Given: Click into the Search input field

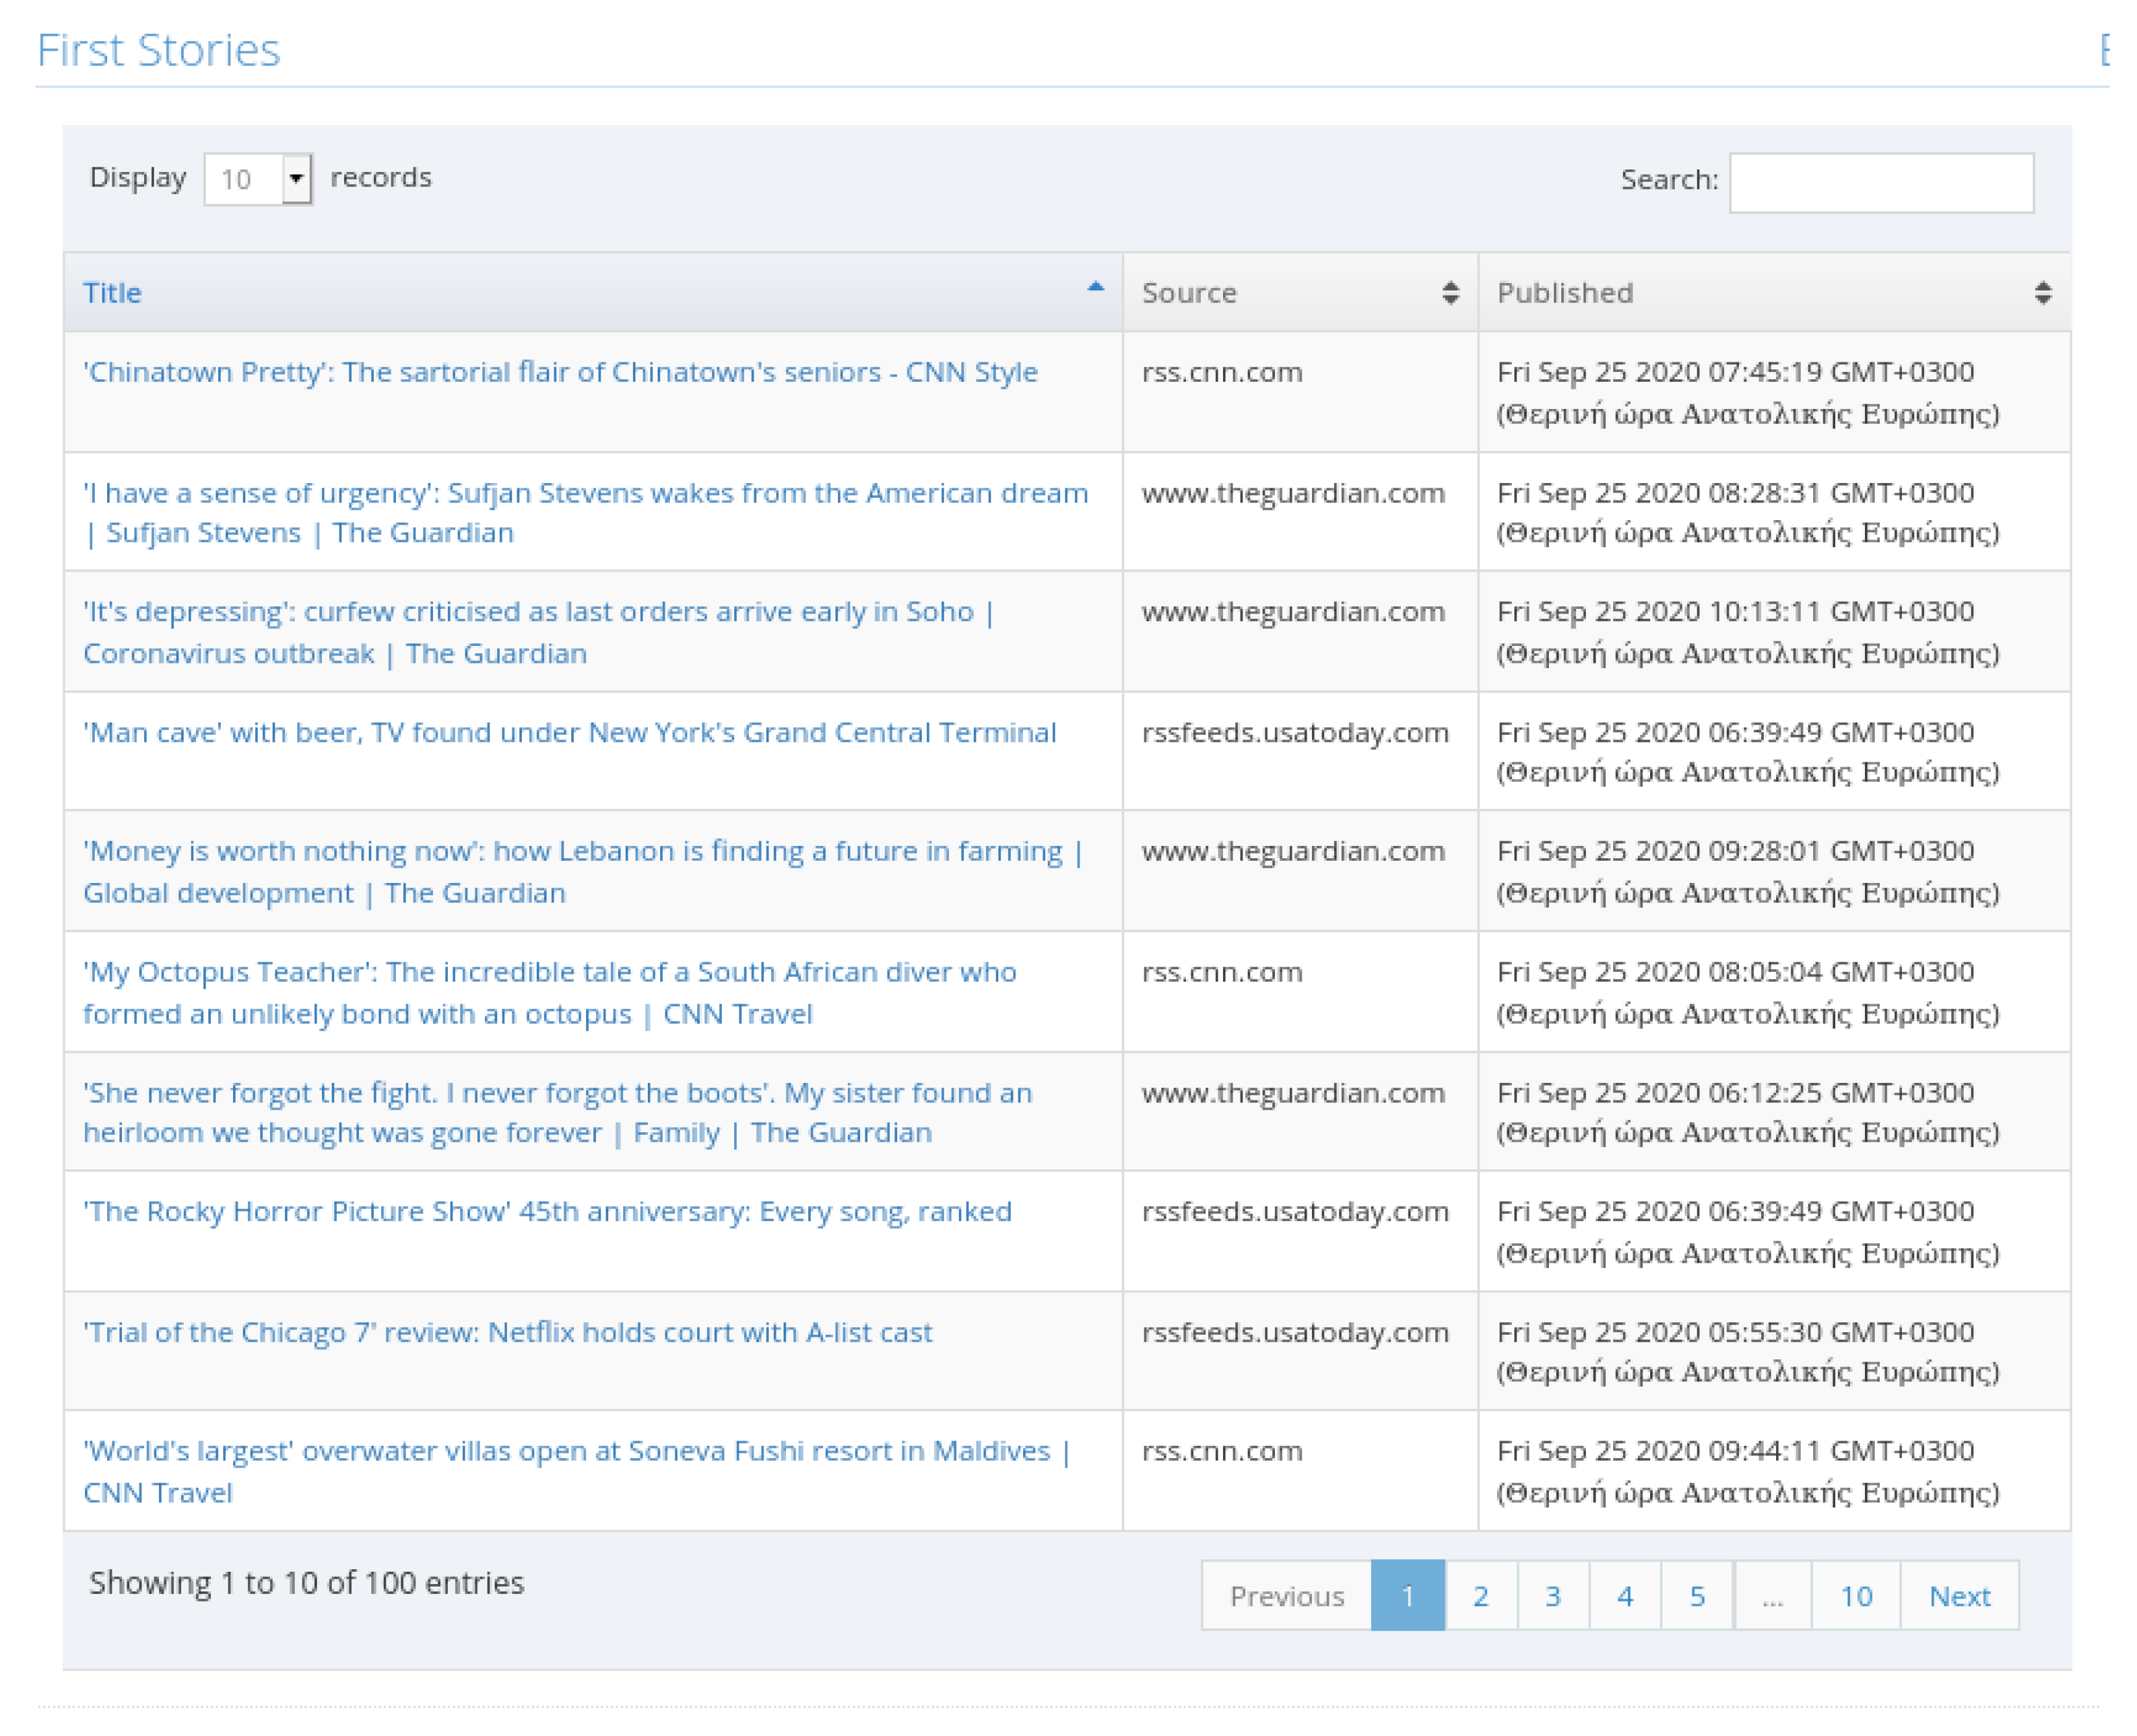Looking at the screenshot, I should [1881, 183].
